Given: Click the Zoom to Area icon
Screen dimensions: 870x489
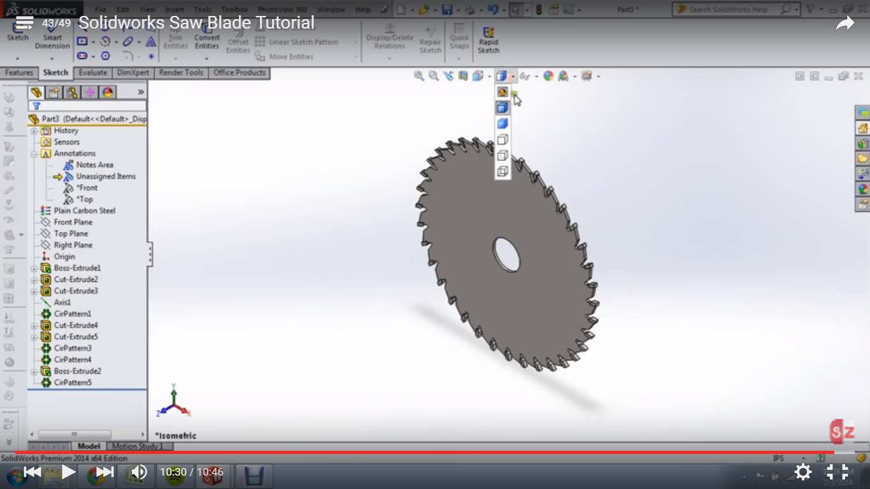Looking at the screenshot, I should pos(434,76).
